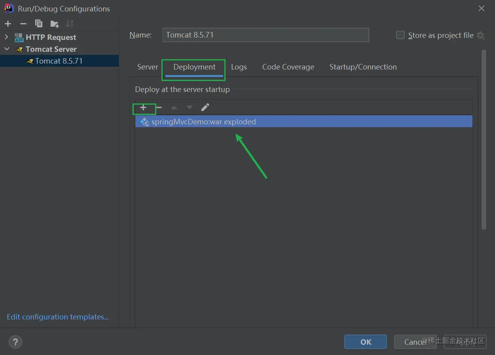Switch to Startup/Connection tab
Screen dimensions: 495x355
(x=363, y=67)
